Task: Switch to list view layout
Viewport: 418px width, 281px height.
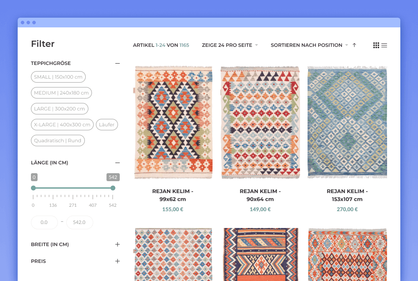Action: click(x=384, y=45)
